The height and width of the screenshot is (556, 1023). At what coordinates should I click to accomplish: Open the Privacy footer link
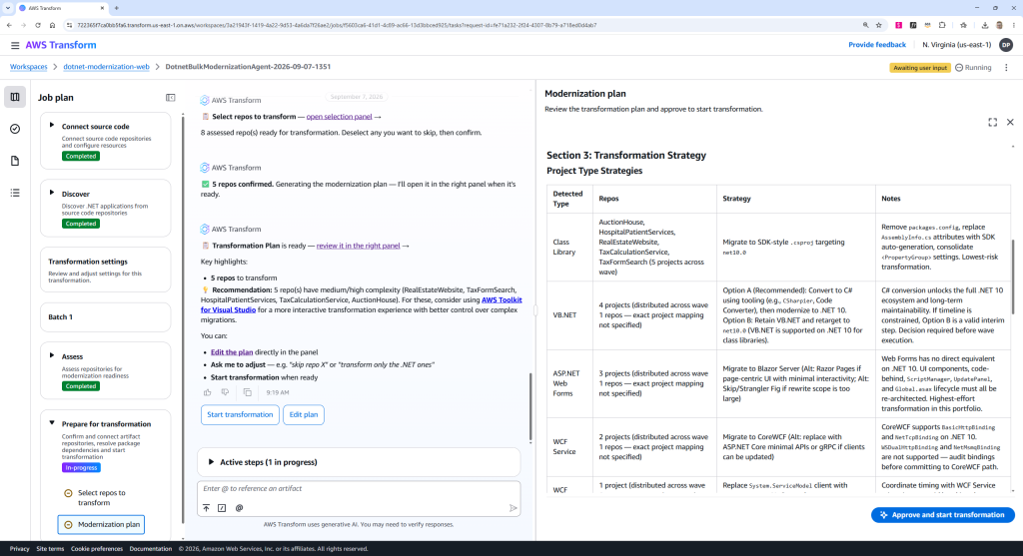coord(20,549)
